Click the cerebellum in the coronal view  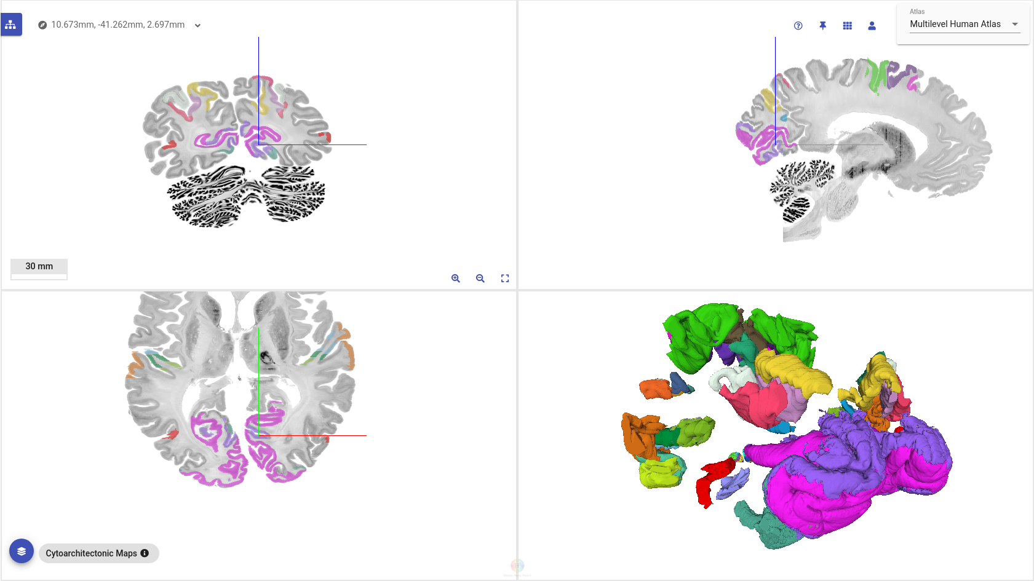coord(246,197)
